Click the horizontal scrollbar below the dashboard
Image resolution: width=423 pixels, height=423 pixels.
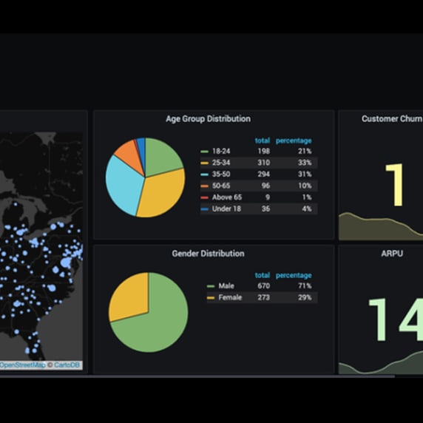pyautogui.click(x=197, y=376)
